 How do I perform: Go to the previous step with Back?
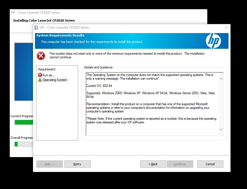click(x=153, y=164)
